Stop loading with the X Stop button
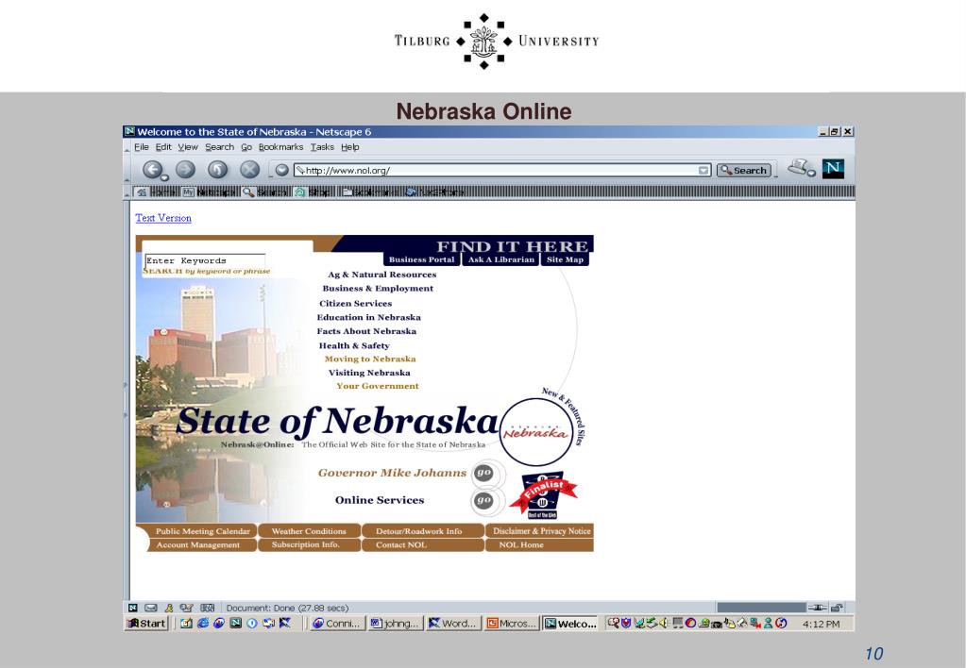This screenshot has width=966, height=668. click(x=249, y=169)
